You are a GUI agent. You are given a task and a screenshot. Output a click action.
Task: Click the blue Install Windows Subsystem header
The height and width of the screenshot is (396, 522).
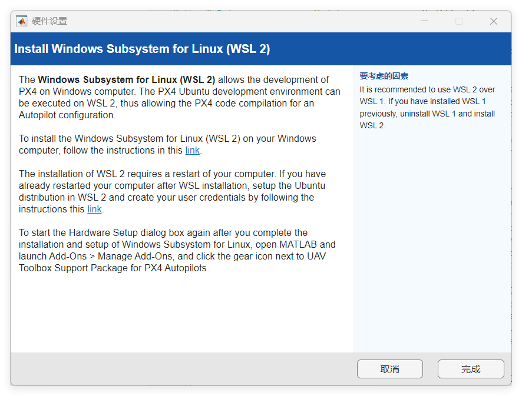142,49
